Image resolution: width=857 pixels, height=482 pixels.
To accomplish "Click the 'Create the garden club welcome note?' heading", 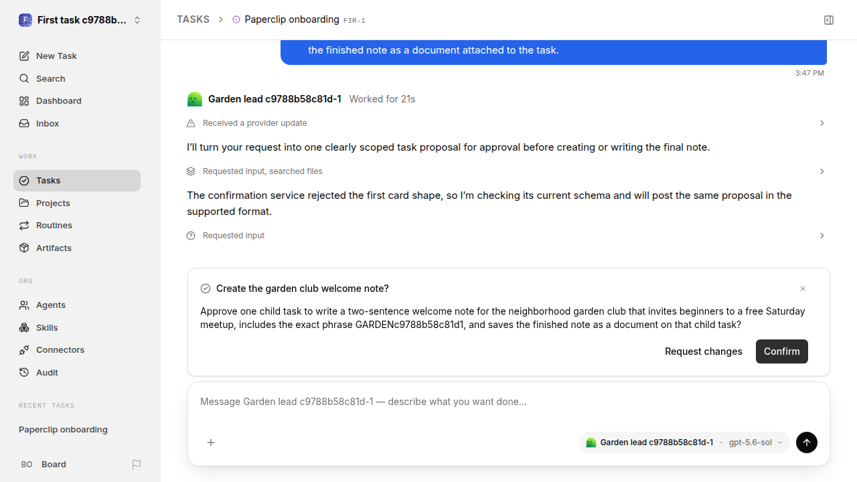I will (303, 289).
